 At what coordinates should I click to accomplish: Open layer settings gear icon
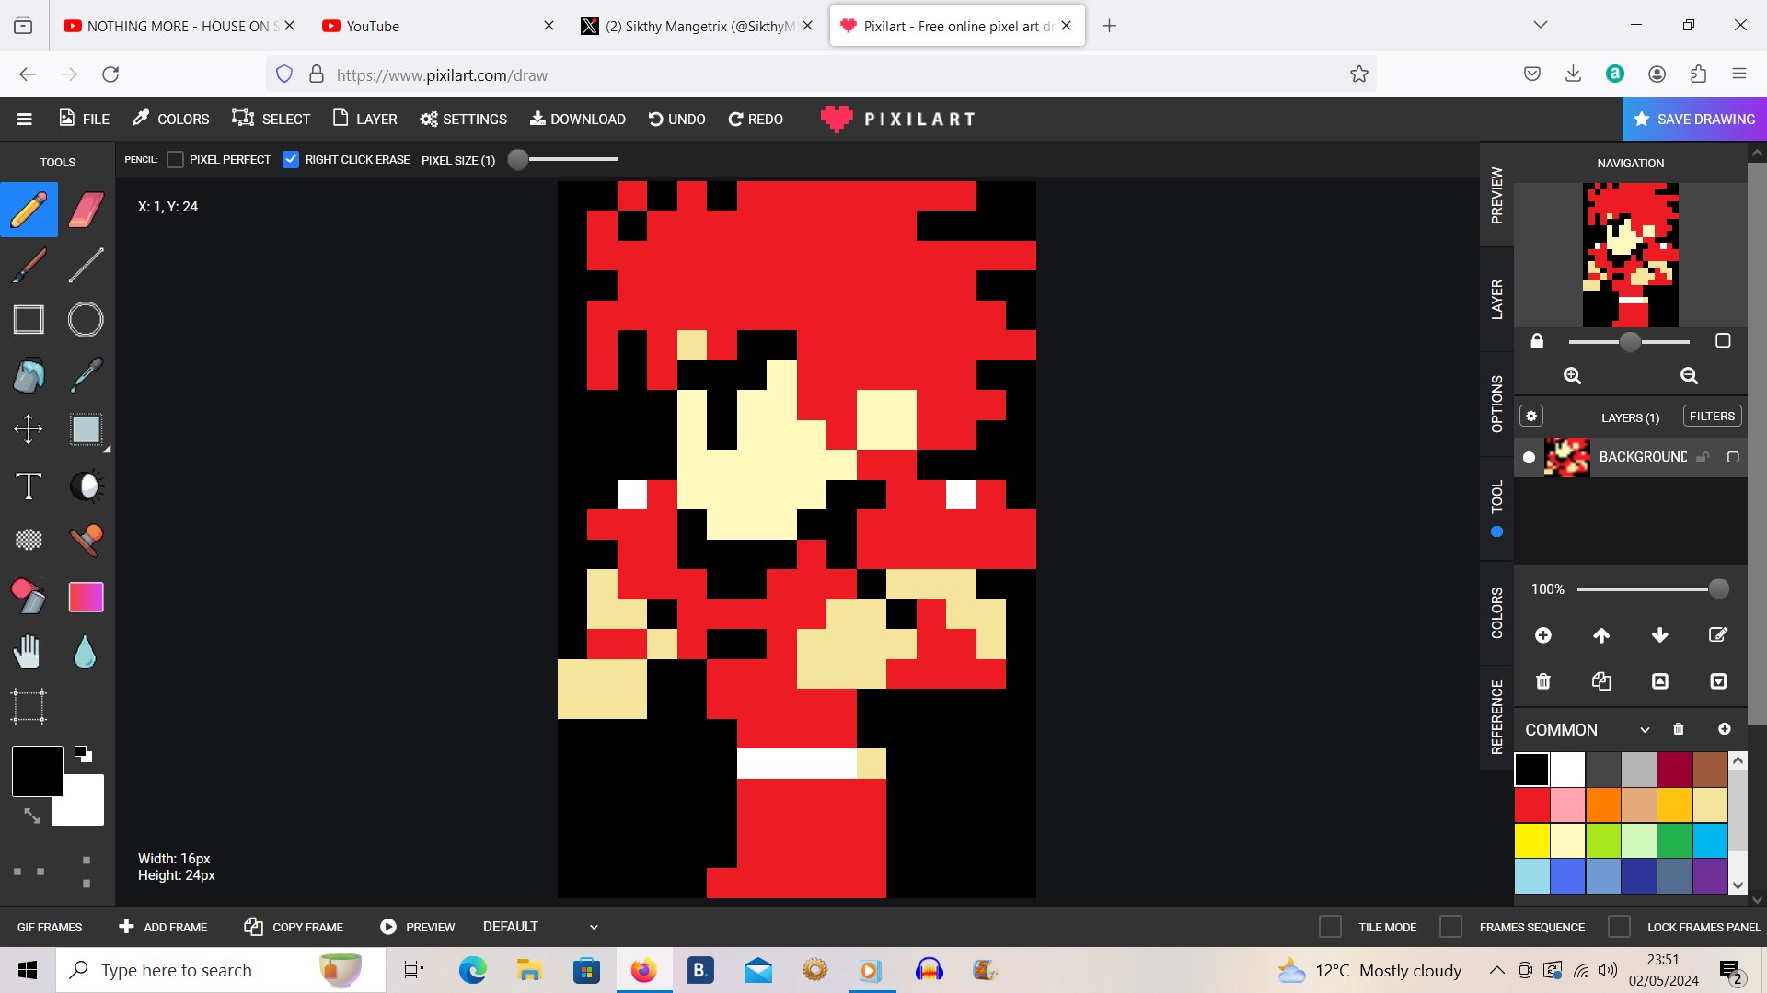click(1531, 416)
